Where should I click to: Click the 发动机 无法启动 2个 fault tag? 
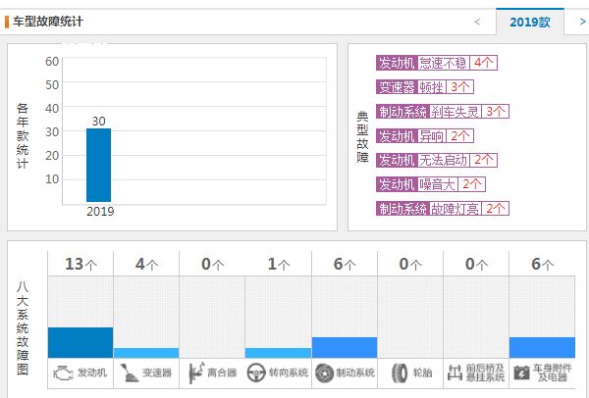point(437,160)
